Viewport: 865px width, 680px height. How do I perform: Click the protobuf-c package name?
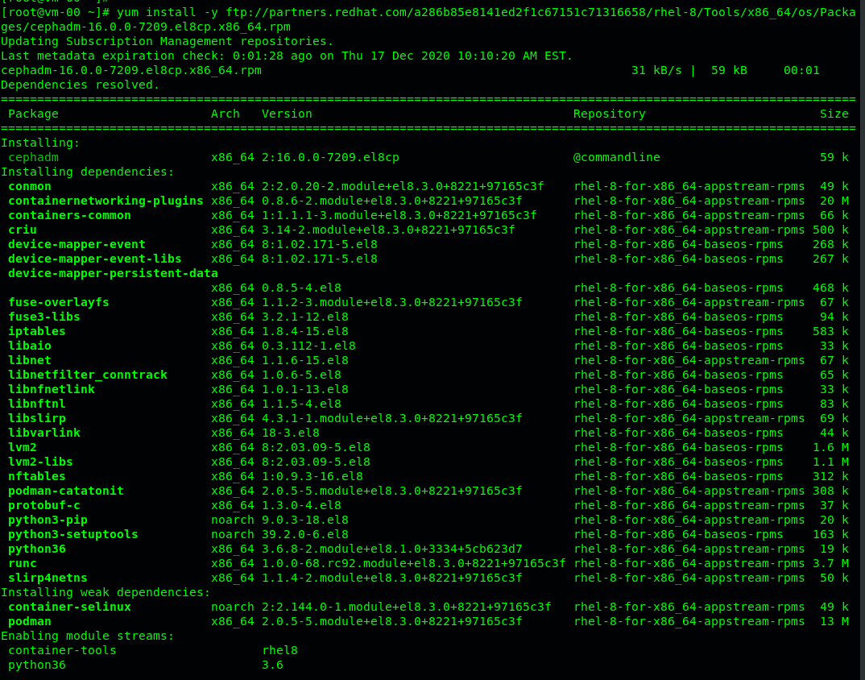(x=44, y=506)
